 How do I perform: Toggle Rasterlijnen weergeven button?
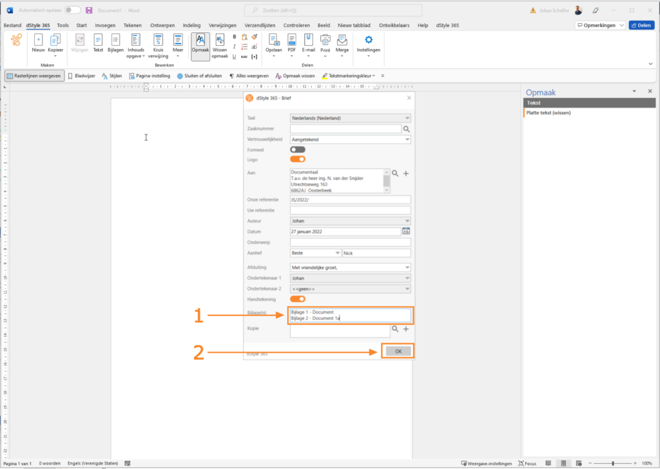pos(35,76)
